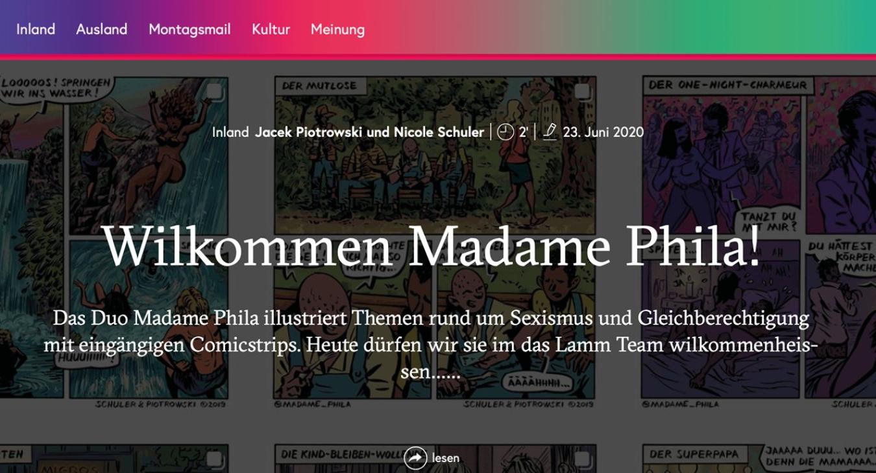Click the date 23. Juni 2020
Screen dimensions: 876x473
[603, 132]
